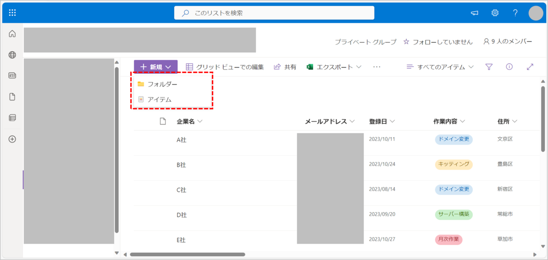Screen dimensions: 548x260
Task: Open the files page icon in left rail
Action: [12, 97]
